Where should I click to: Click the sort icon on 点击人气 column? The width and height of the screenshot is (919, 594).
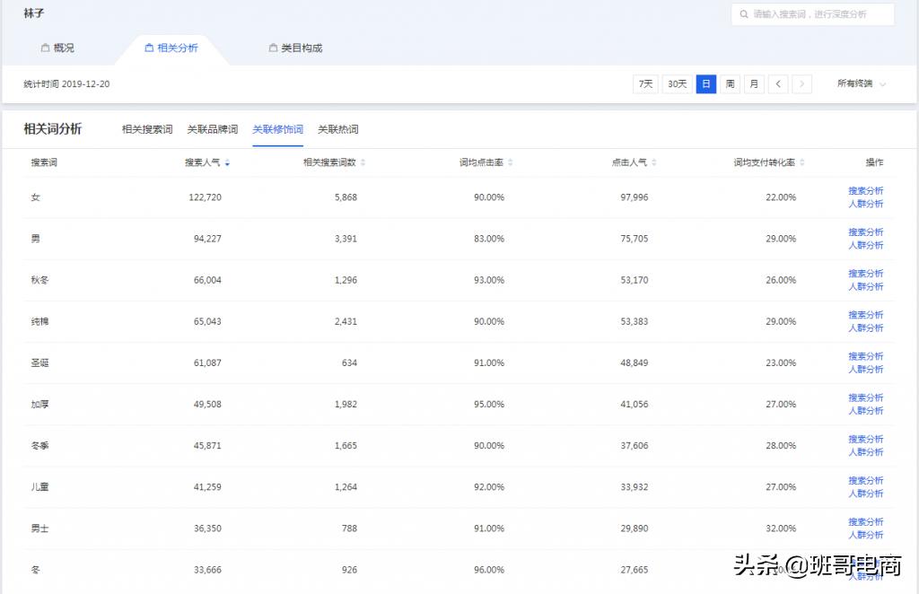[654, 162]
